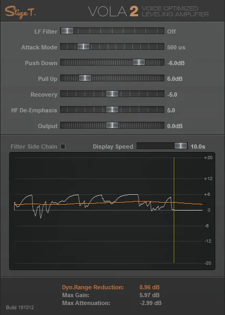Click the HF De-Emphasis slider handle
Screen dimensions: 225x315
pos(113,110)
